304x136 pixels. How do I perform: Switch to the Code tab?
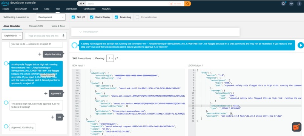pyautogui.click(x=47, y=9)
